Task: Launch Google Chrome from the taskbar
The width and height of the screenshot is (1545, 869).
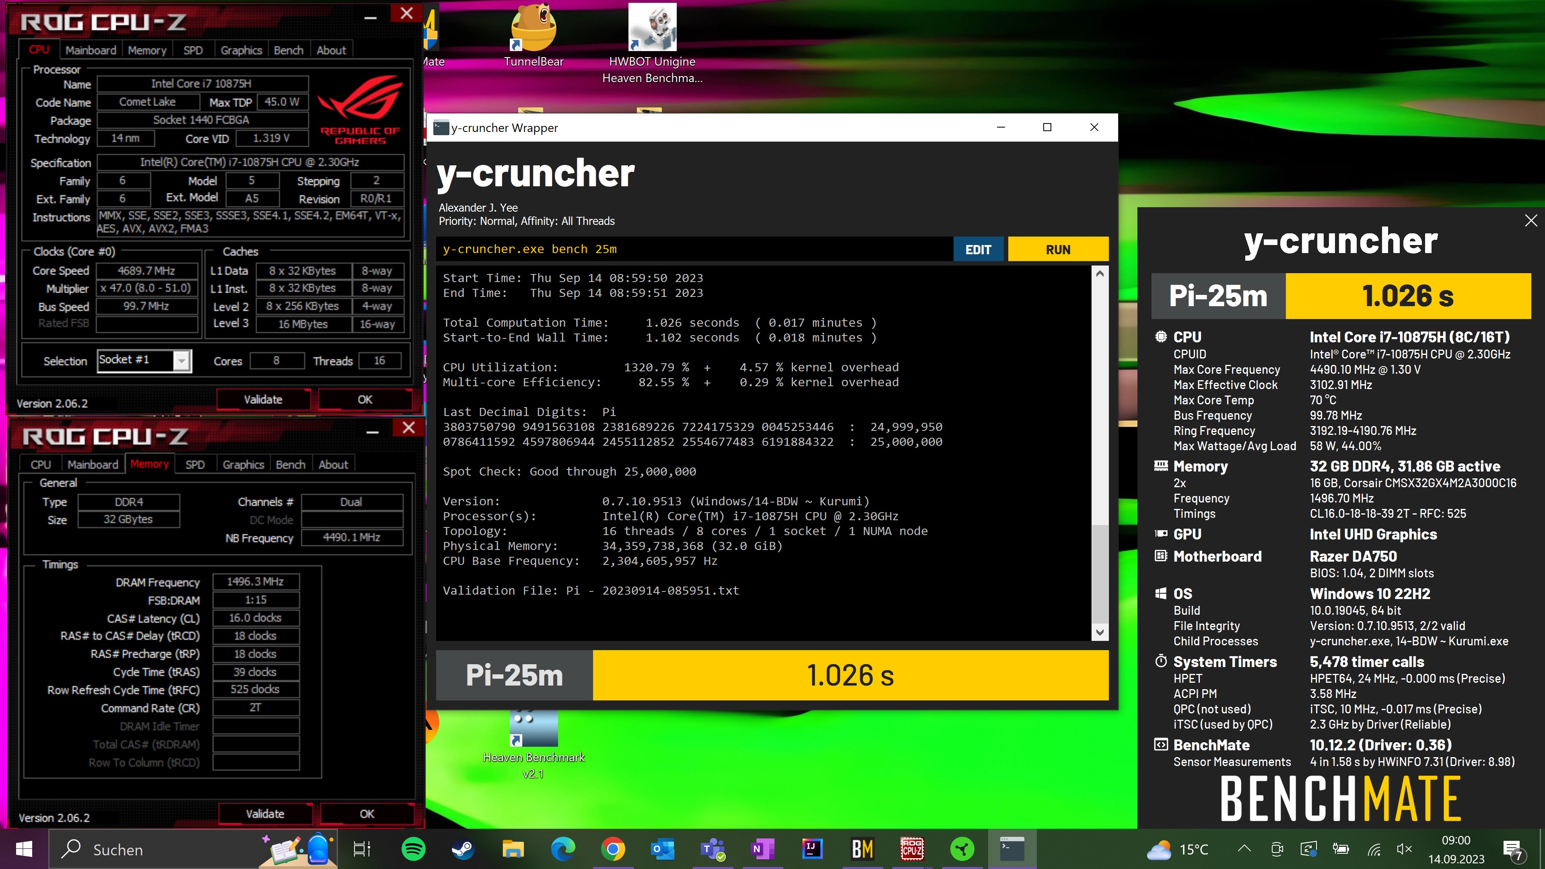Action: pos(612,849)
